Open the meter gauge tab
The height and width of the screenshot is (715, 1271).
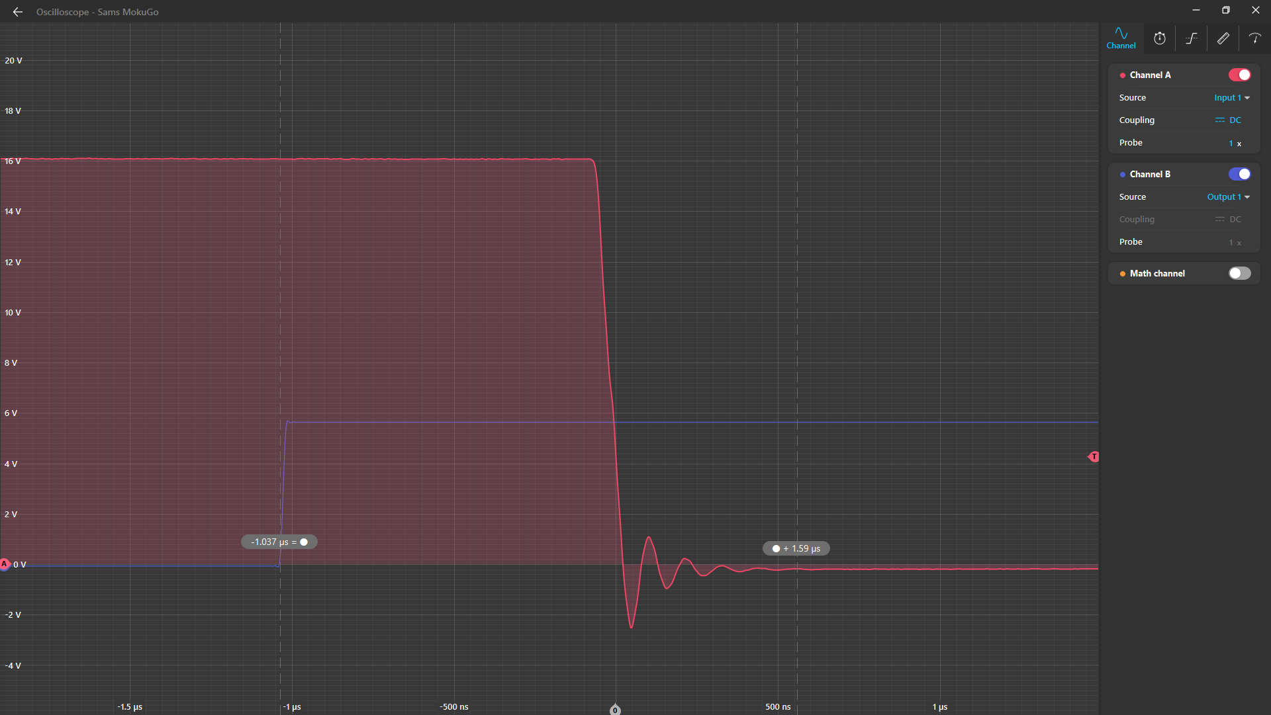[1254, 38]
